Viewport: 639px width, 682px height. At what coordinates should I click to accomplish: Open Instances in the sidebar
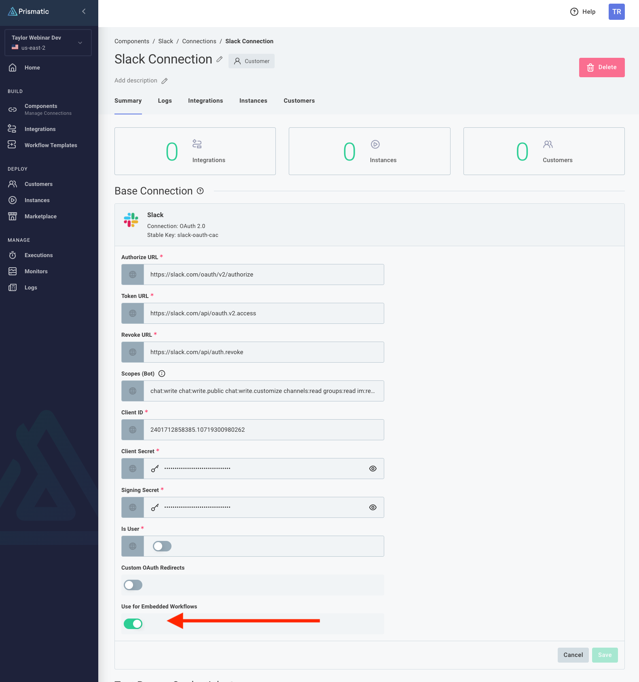click(x=37, y=200)
